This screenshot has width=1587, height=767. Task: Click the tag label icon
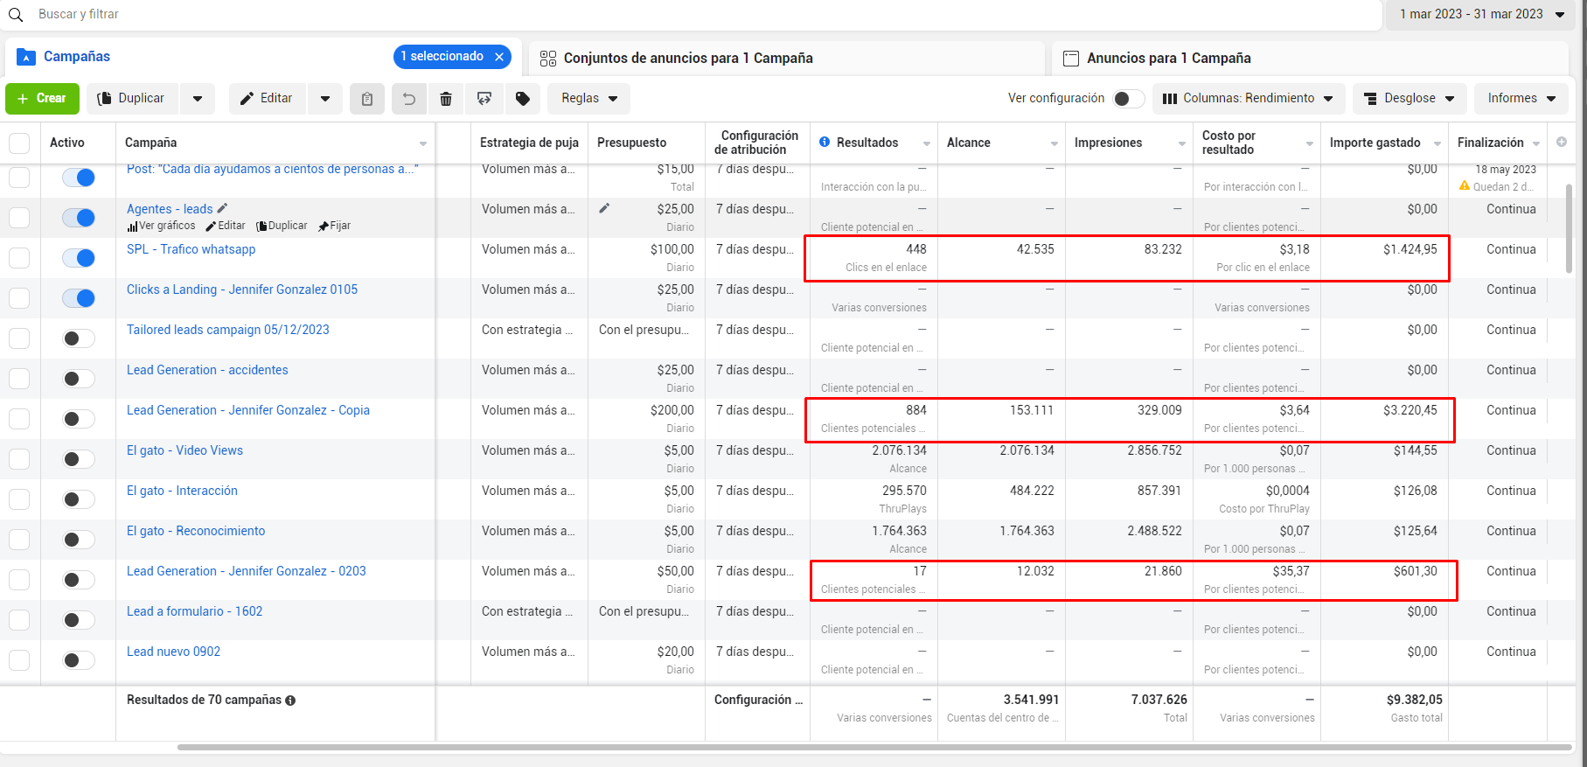(x=523, y=99)
